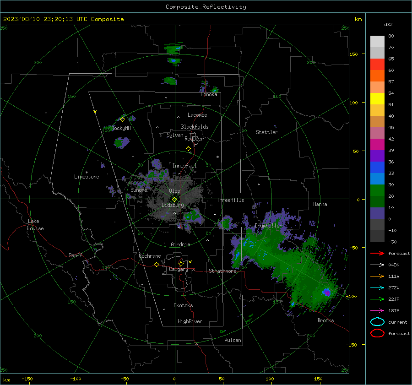Click the yellow diamond marker below RedDeer

pos(188,149)
